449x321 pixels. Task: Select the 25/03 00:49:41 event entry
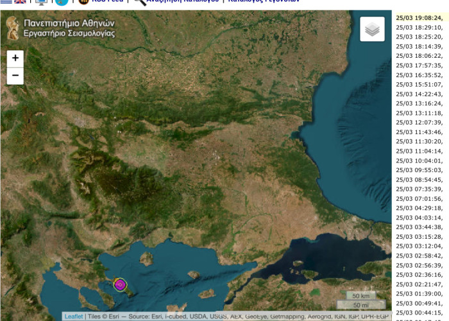[419, 303]
